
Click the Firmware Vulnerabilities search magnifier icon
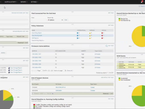click(x=107, y=46)
